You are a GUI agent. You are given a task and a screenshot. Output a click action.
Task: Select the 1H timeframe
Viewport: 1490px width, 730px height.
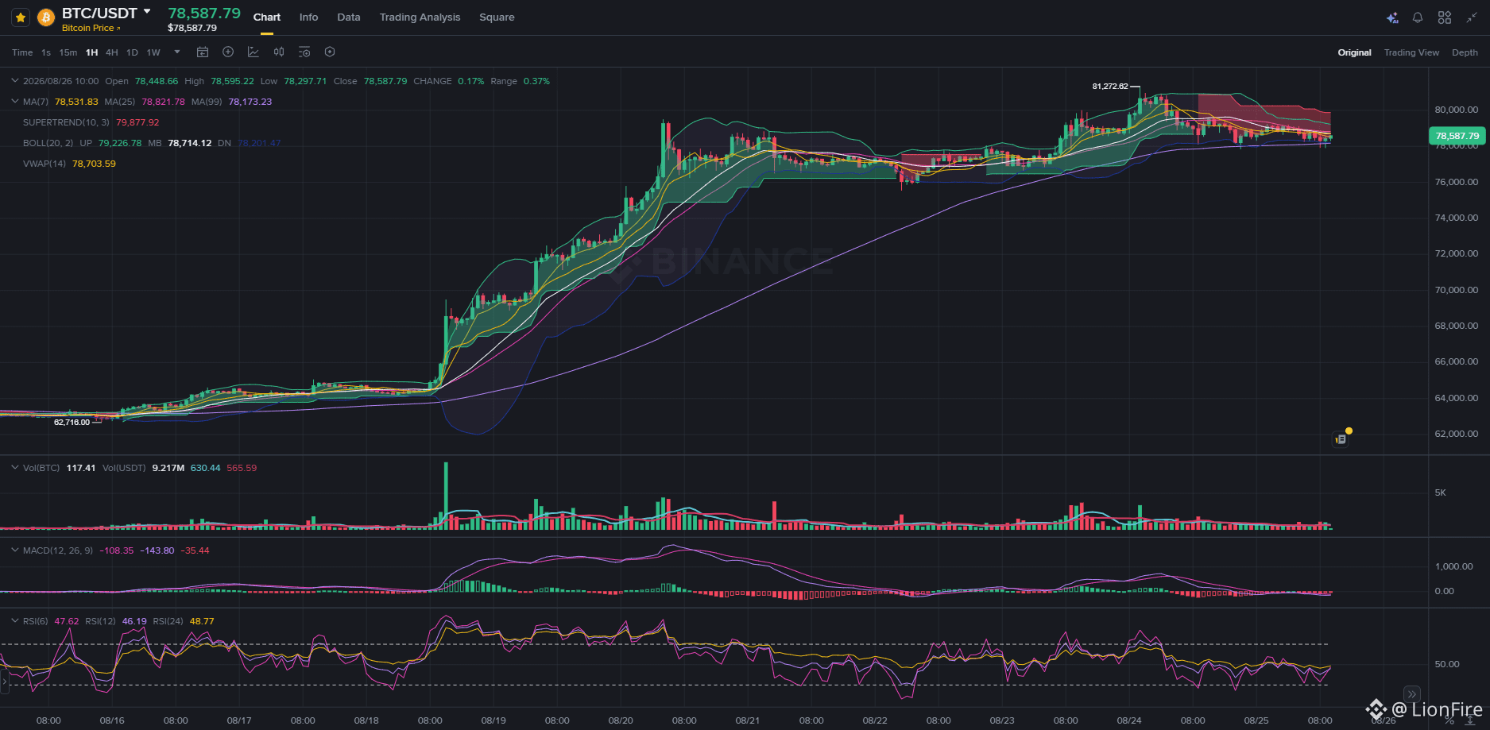click(x=92, y=52)
